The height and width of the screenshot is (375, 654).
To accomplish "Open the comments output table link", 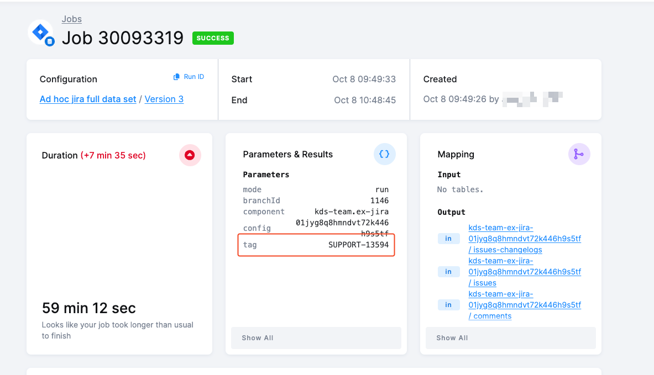I will [x=524, y=305].
